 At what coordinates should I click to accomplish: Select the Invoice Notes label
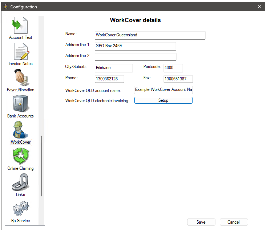pyautogui.click(x=21, y=64)
